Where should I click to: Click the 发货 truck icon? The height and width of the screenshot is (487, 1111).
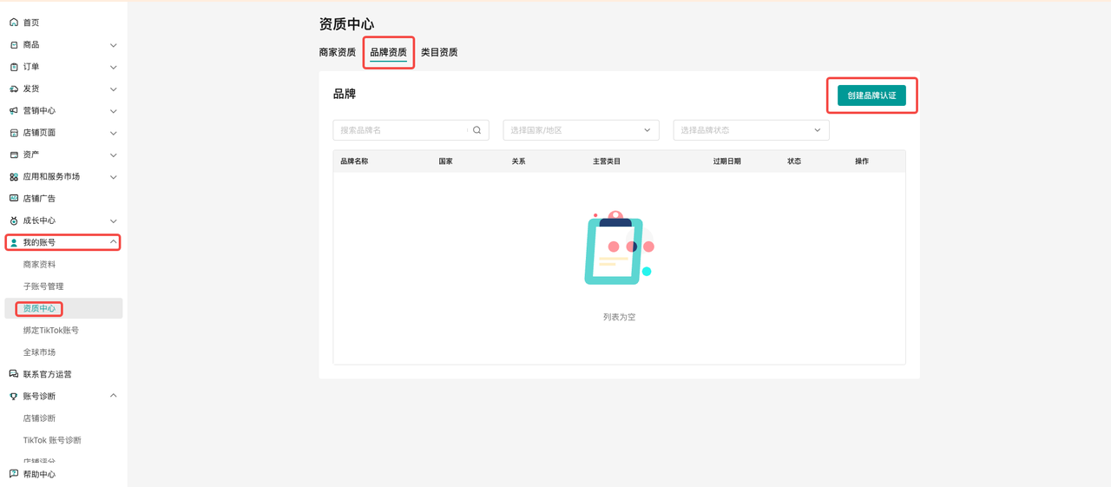tap(14, 89)
